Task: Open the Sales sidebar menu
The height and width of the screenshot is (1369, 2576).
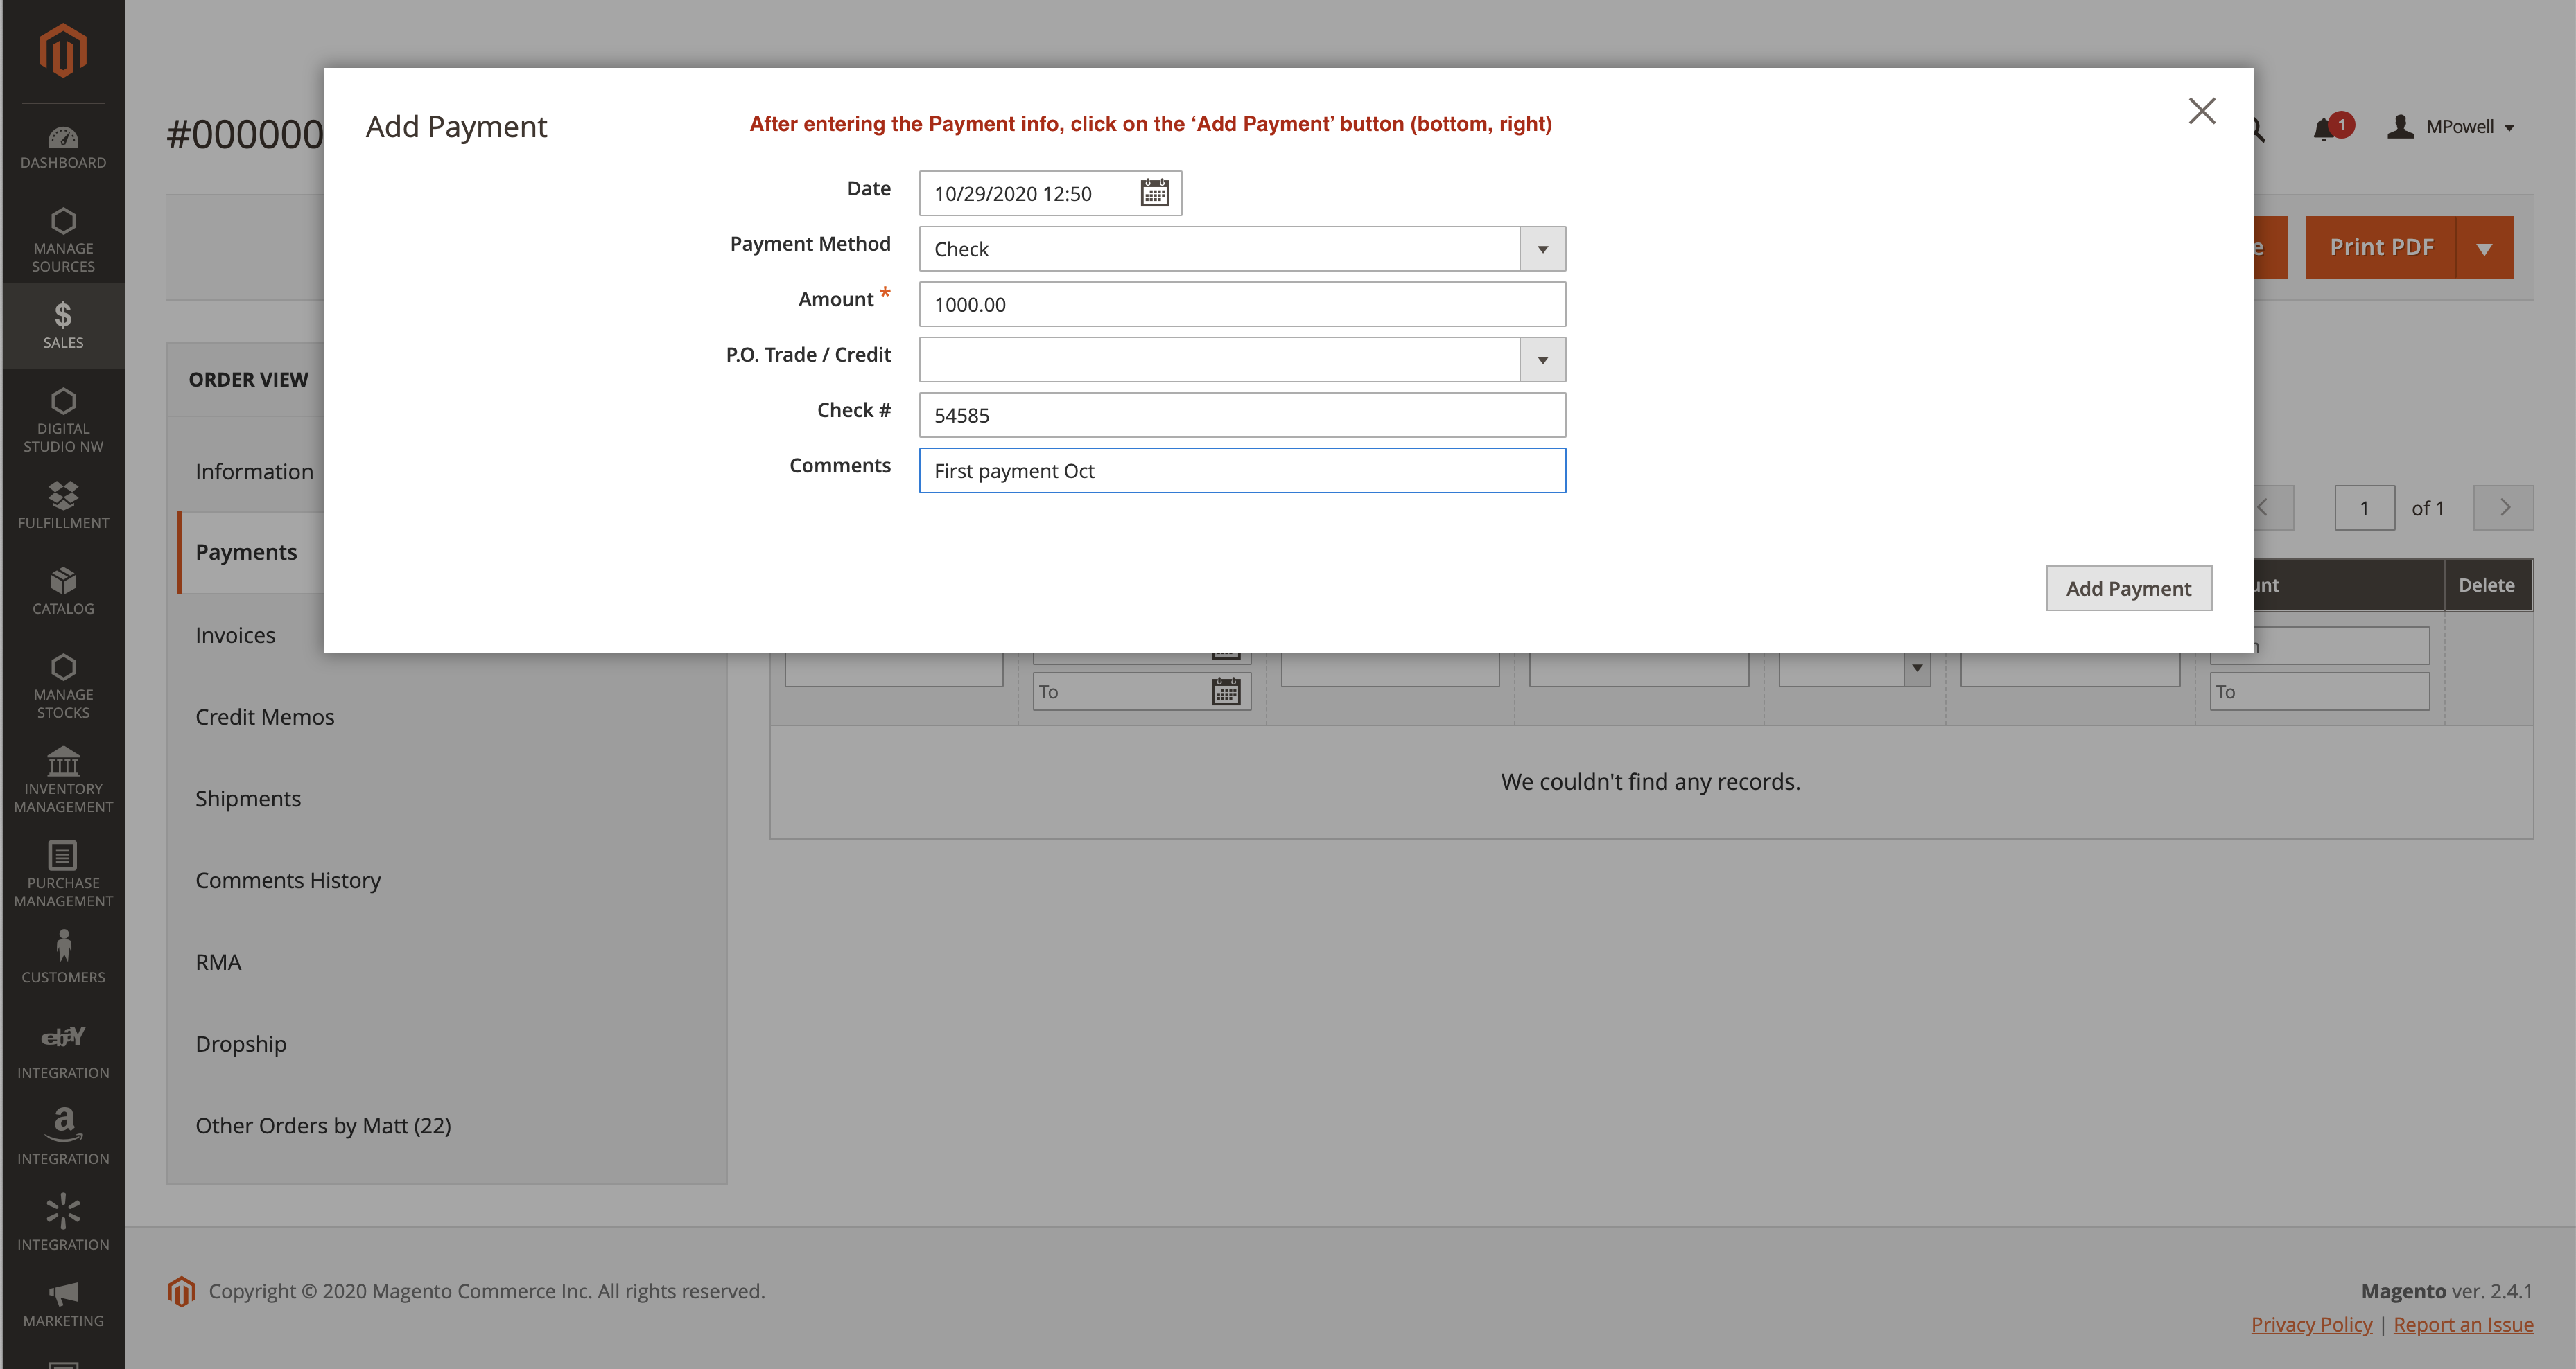Action: [63, 325]
